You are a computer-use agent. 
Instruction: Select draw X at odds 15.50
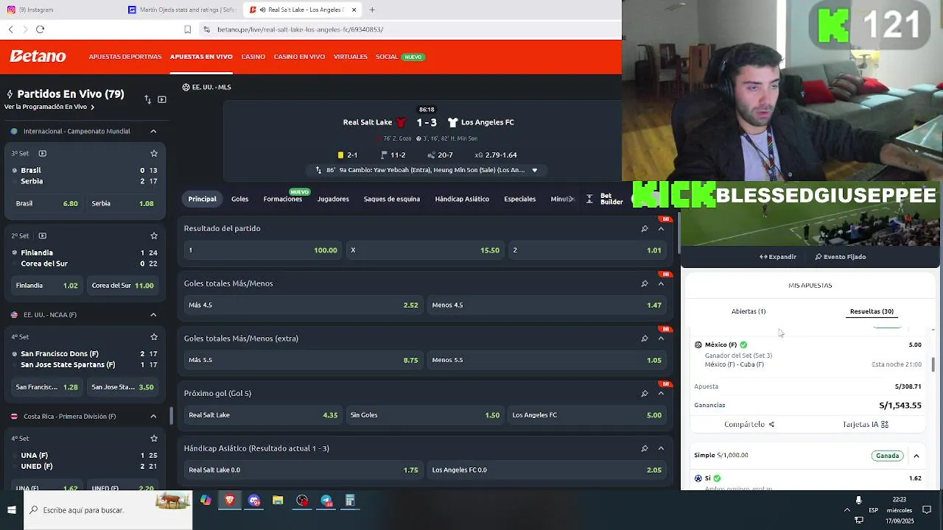[425, 250]
